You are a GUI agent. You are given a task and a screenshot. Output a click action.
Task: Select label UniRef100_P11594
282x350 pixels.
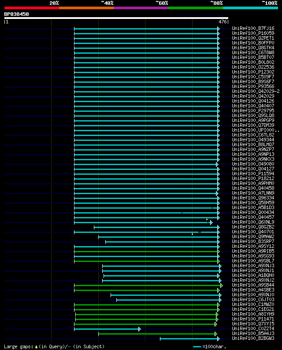[253, 173]
